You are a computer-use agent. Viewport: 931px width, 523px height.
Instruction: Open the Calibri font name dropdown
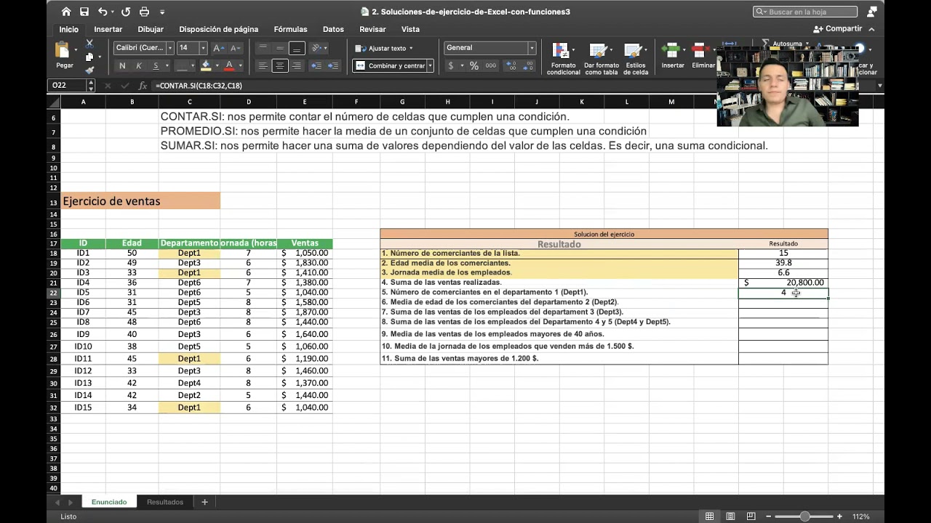click(x=169, y=48)
